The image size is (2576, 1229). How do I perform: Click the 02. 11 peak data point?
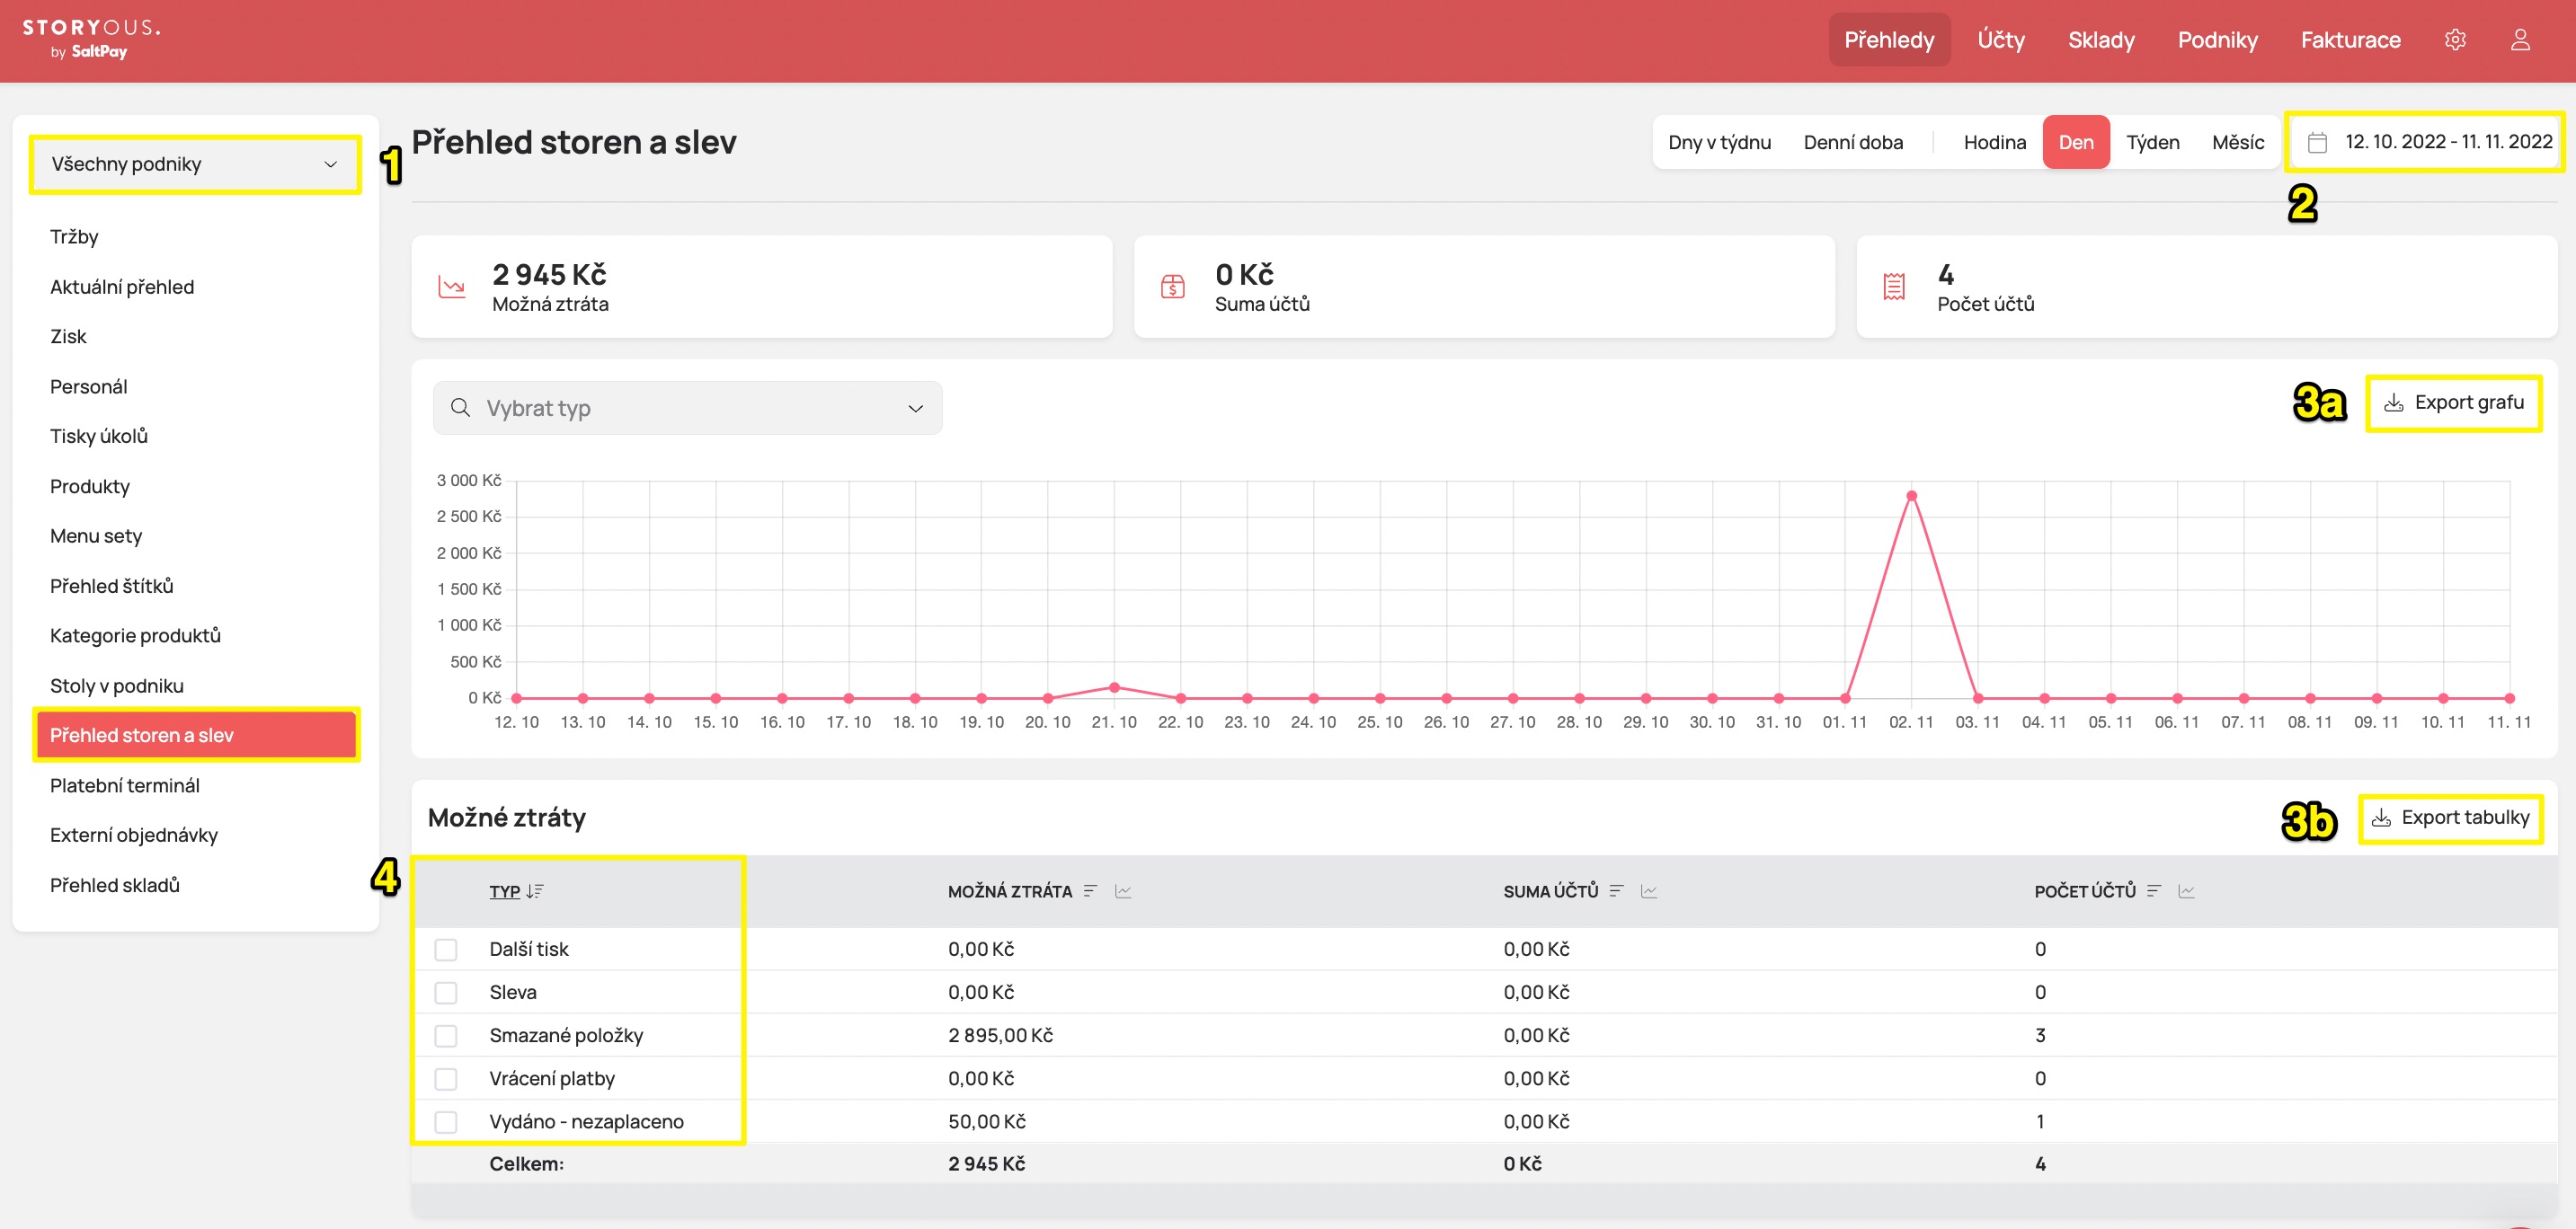click(1911, 496)
